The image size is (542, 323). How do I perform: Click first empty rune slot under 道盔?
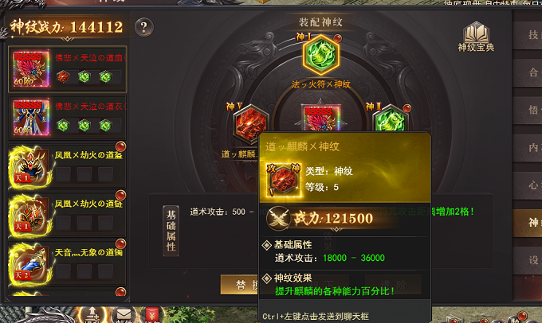tap(63, 174)
